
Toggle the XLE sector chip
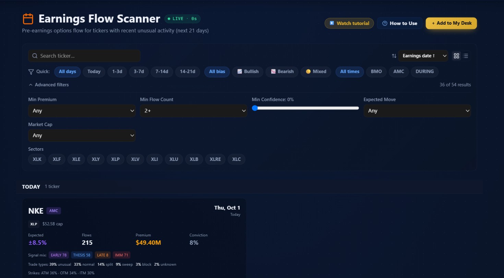(x=76, y=159)
